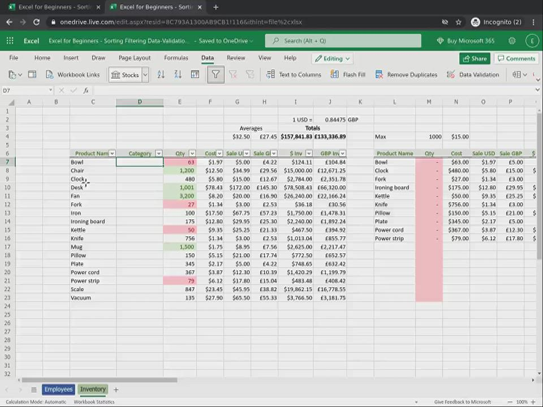The width and height of the screenshot is (543, 407).
Task: Open the account avatar E
Action: pos(532,41)
